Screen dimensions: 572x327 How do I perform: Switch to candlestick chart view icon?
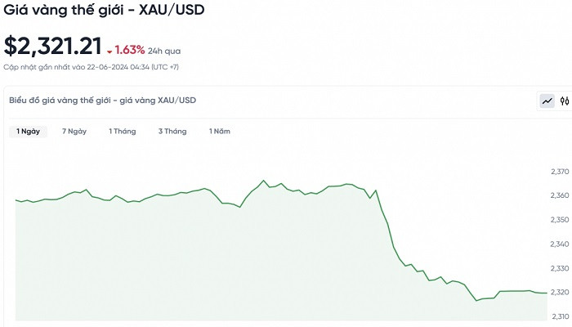[x=564, y=101]
